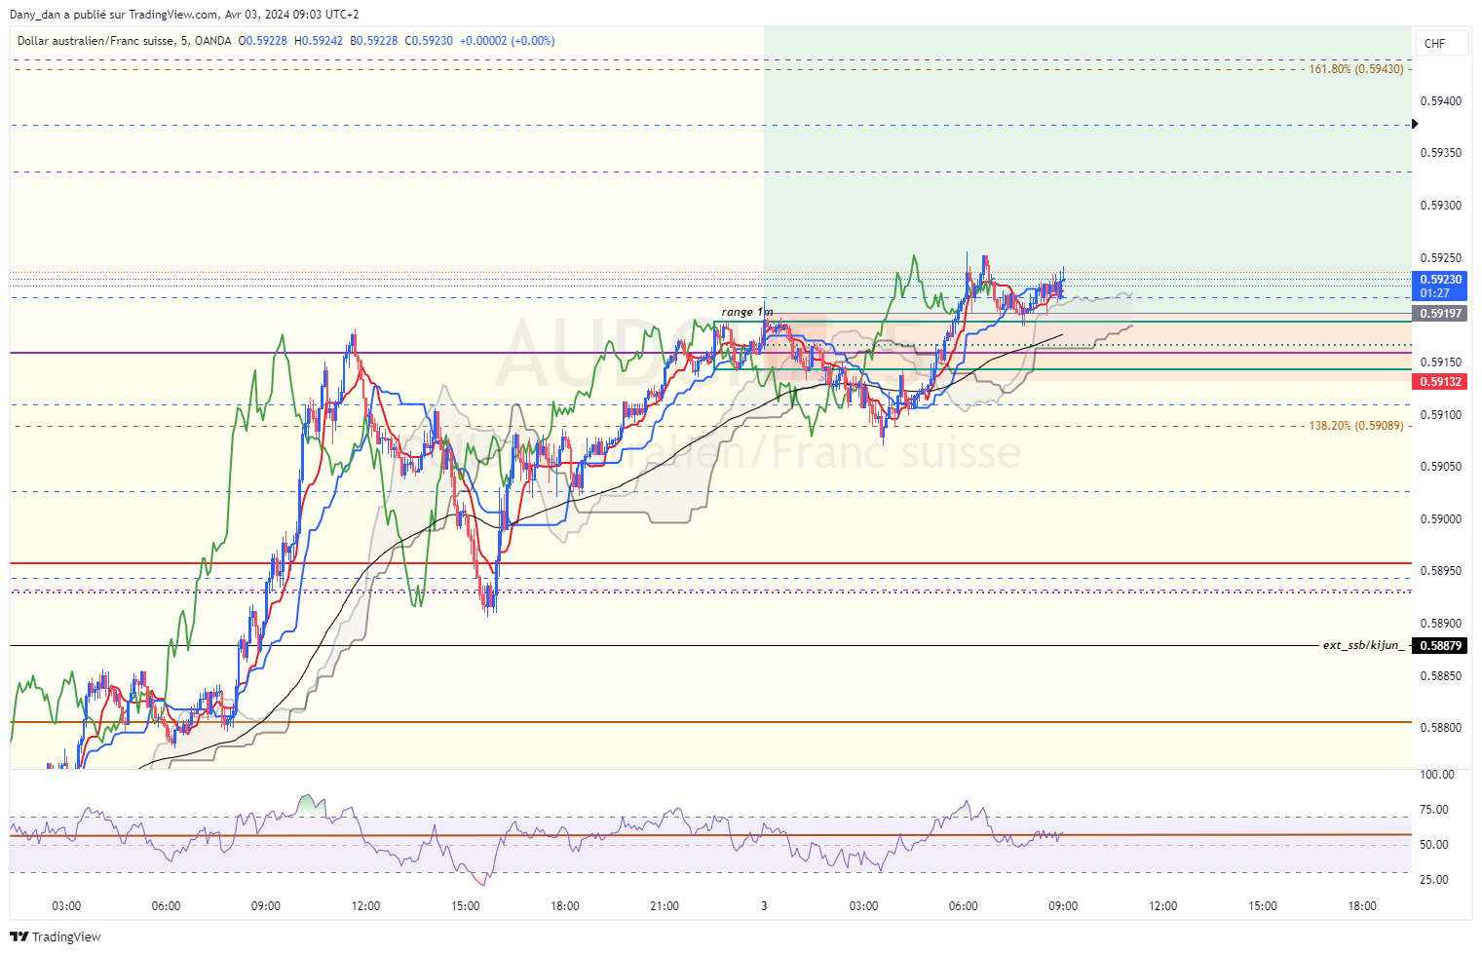Click the low value B0.59228
1482x954 pixels.
pyautogui.click(x=374, y=41)
